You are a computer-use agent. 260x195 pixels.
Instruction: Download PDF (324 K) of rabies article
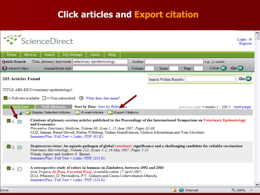coord(95,180)
